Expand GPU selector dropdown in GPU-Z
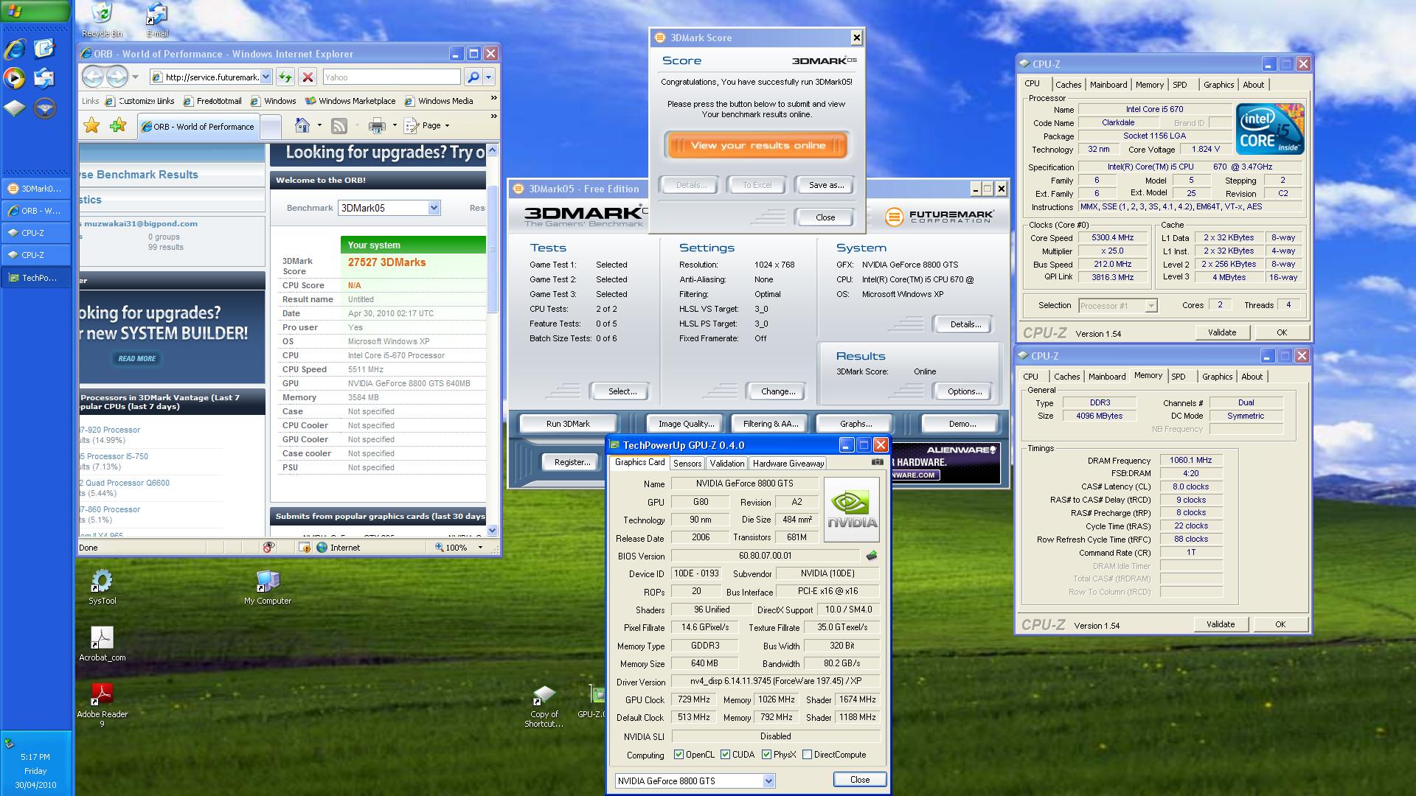The image size is (1416, 796). point(768,781)
